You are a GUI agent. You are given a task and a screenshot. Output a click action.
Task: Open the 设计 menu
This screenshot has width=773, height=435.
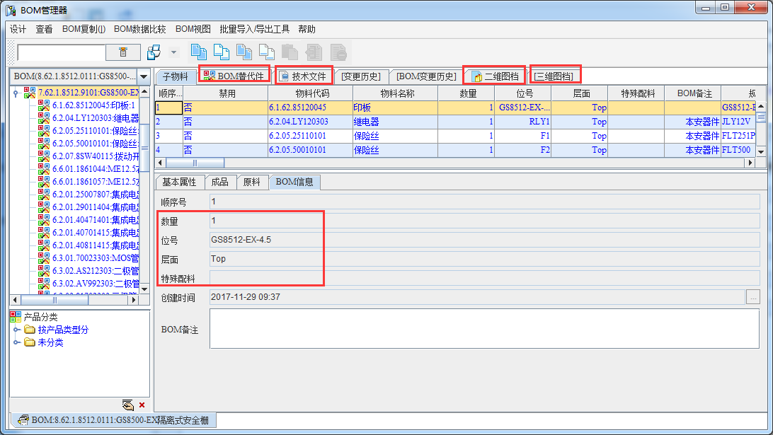18,29
